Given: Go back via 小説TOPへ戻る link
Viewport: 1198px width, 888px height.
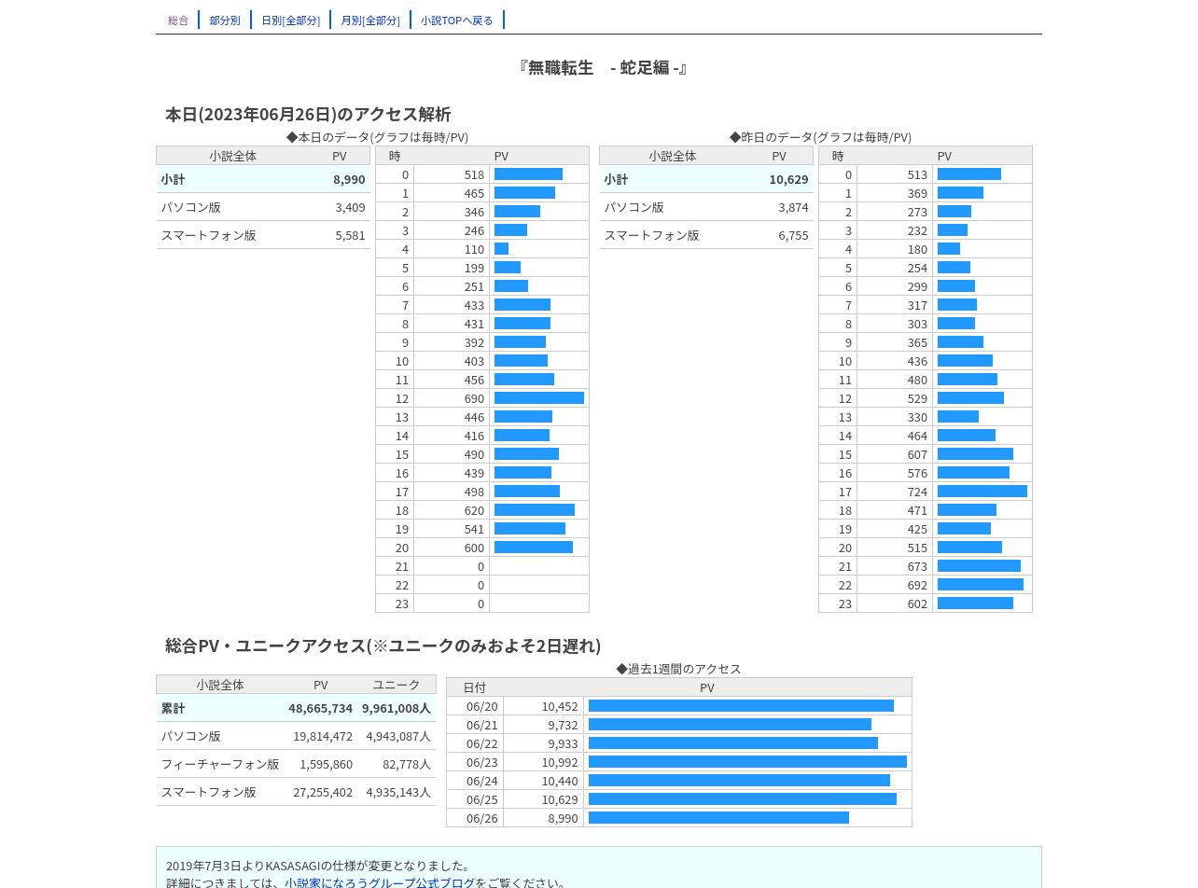Looking at the screenshot, I should 457,20.
